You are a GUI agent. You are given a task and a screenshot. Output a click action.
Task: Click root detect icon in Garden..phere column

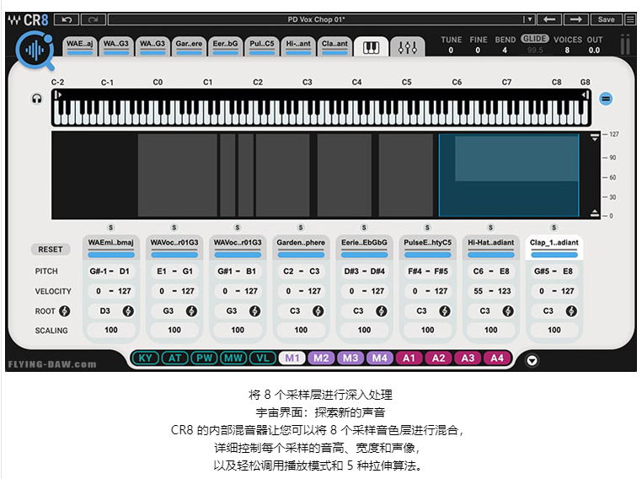318,311
